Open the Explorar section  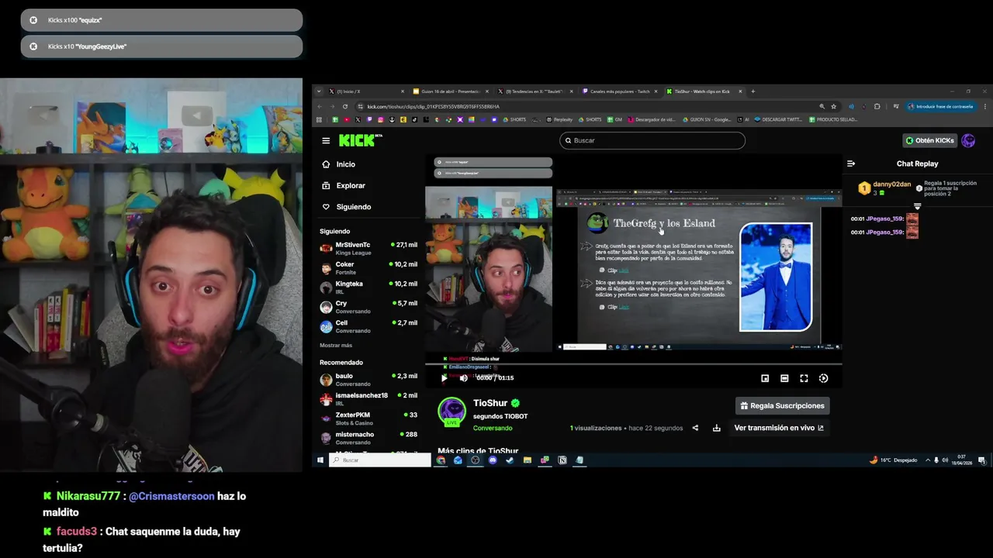click(x=344, y=186)
